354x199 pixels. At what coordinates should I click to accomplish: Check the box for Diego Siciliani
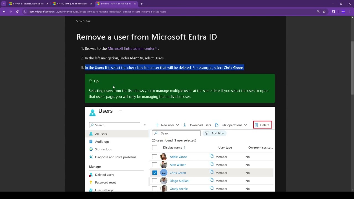point(155,181)
